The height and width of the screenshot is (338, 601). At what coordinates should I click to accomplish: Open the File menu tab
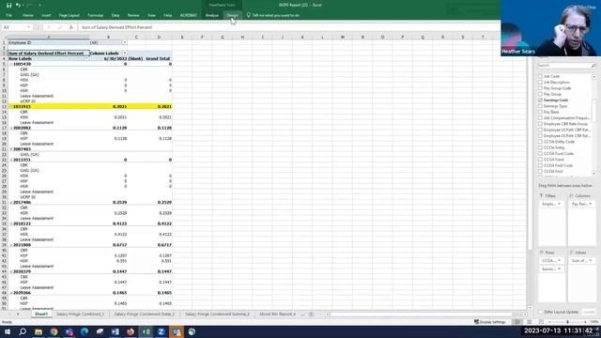point(8,15)
